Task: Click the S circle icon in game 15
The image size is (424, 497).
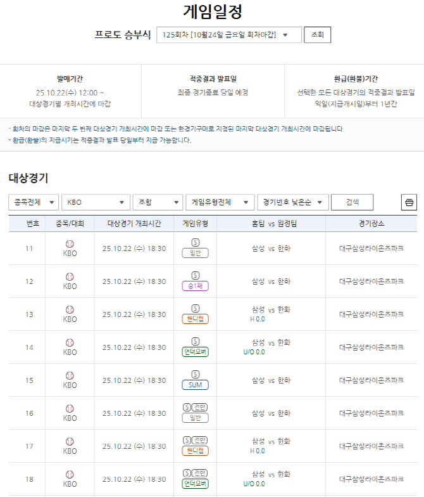Action: 195,374
